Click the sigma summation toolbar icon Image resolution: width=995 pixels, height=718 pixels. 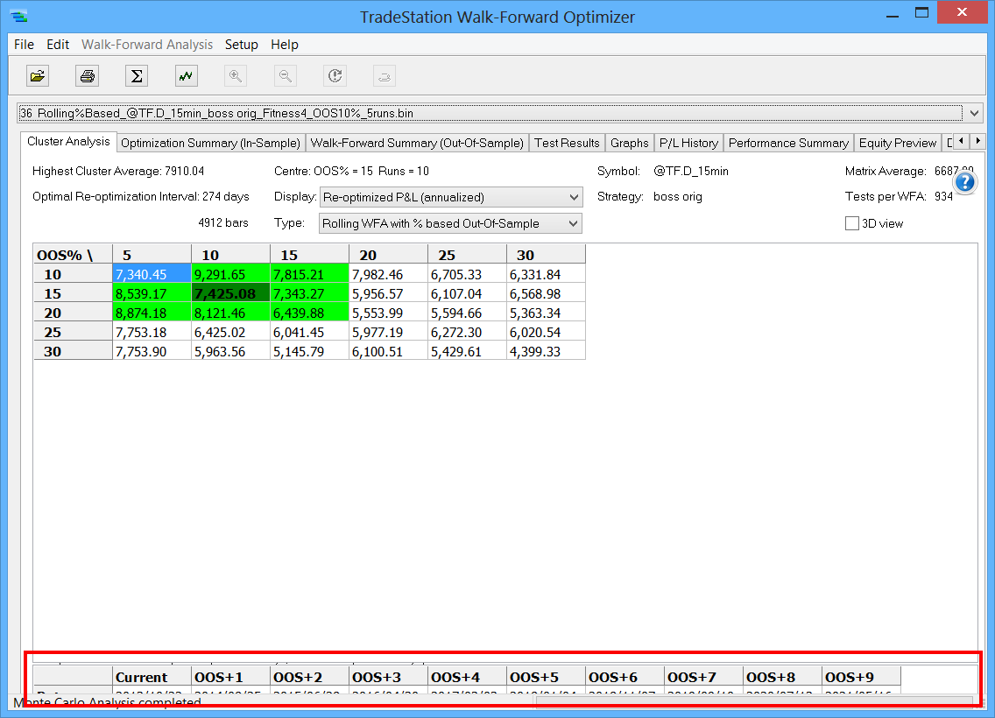137,76
